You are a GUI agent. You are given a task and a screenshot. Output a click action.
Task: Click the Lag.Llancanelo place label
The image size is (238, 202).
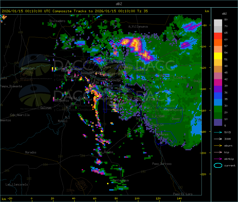click(x=17, y=184)
